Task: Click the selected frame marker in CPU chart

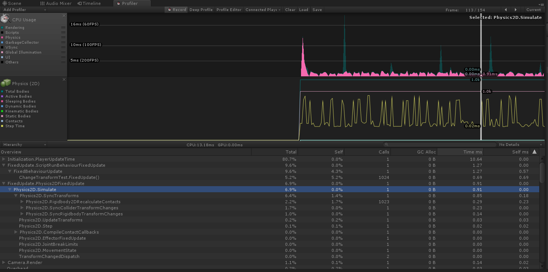Action: (x=481, y=46)
